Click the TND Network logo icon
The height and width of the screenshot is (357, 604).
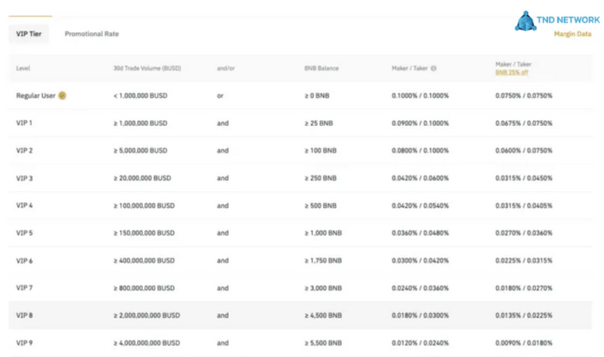point(524,21)
